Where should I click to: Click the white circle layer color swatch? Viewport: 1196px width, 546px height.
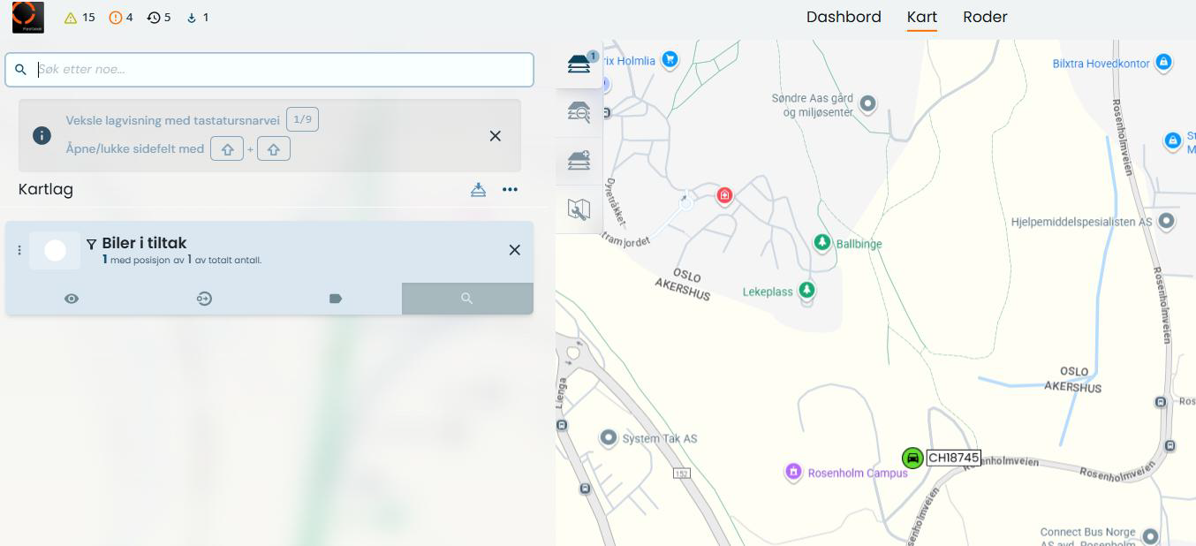tap(55, 251)
